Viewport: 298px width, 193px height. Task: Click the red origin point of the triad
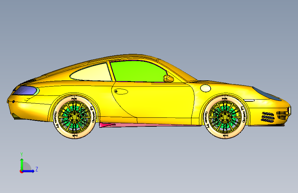(x=21, y=171)
